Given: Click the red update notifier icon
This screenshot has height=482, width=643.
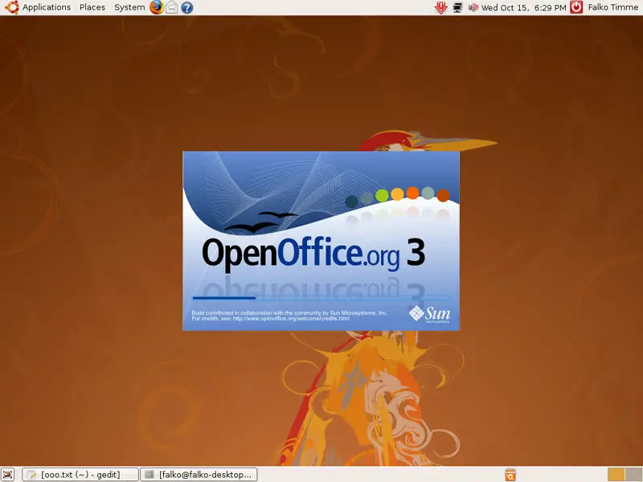Looking at the screenshot, I should click(440, 7).
